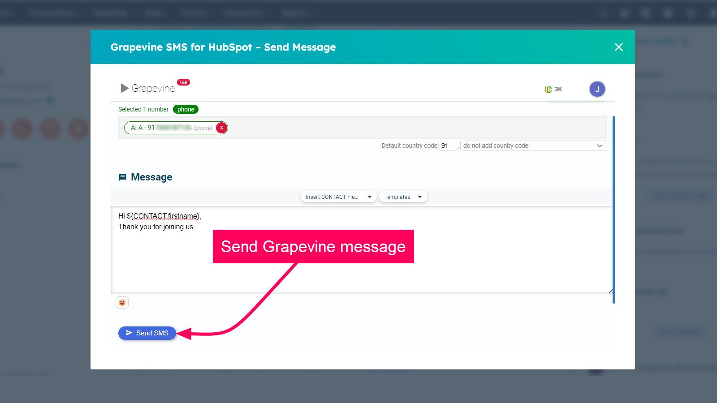Open the Templates dropdown
Viewport: 717px width, 403px height.
[402, 197]
